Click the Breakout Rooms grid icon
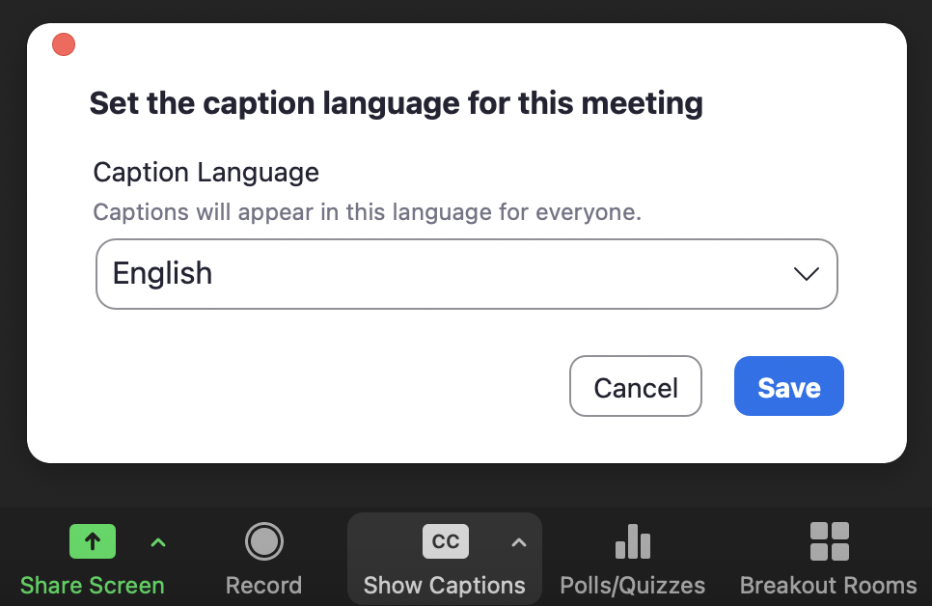The image size is (932, 606). click(828, 541)
